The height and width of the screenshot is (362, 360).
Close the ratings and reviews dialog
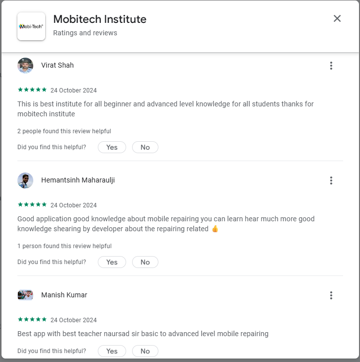click(x=337, y=18)
